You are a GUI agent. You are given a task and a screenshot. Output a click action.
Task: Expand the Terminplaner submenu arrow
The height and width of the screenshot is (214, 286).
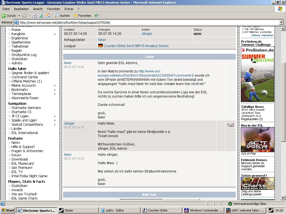coord(55,94)
